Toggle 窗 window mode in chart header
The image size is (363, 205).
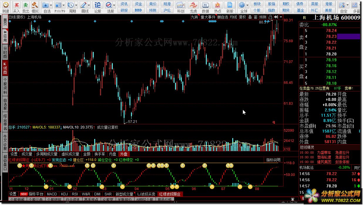[x=256, y=17]
